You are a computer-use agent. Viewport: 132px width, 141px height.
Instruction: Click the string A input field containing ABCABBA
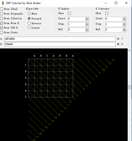pos(60,39)
